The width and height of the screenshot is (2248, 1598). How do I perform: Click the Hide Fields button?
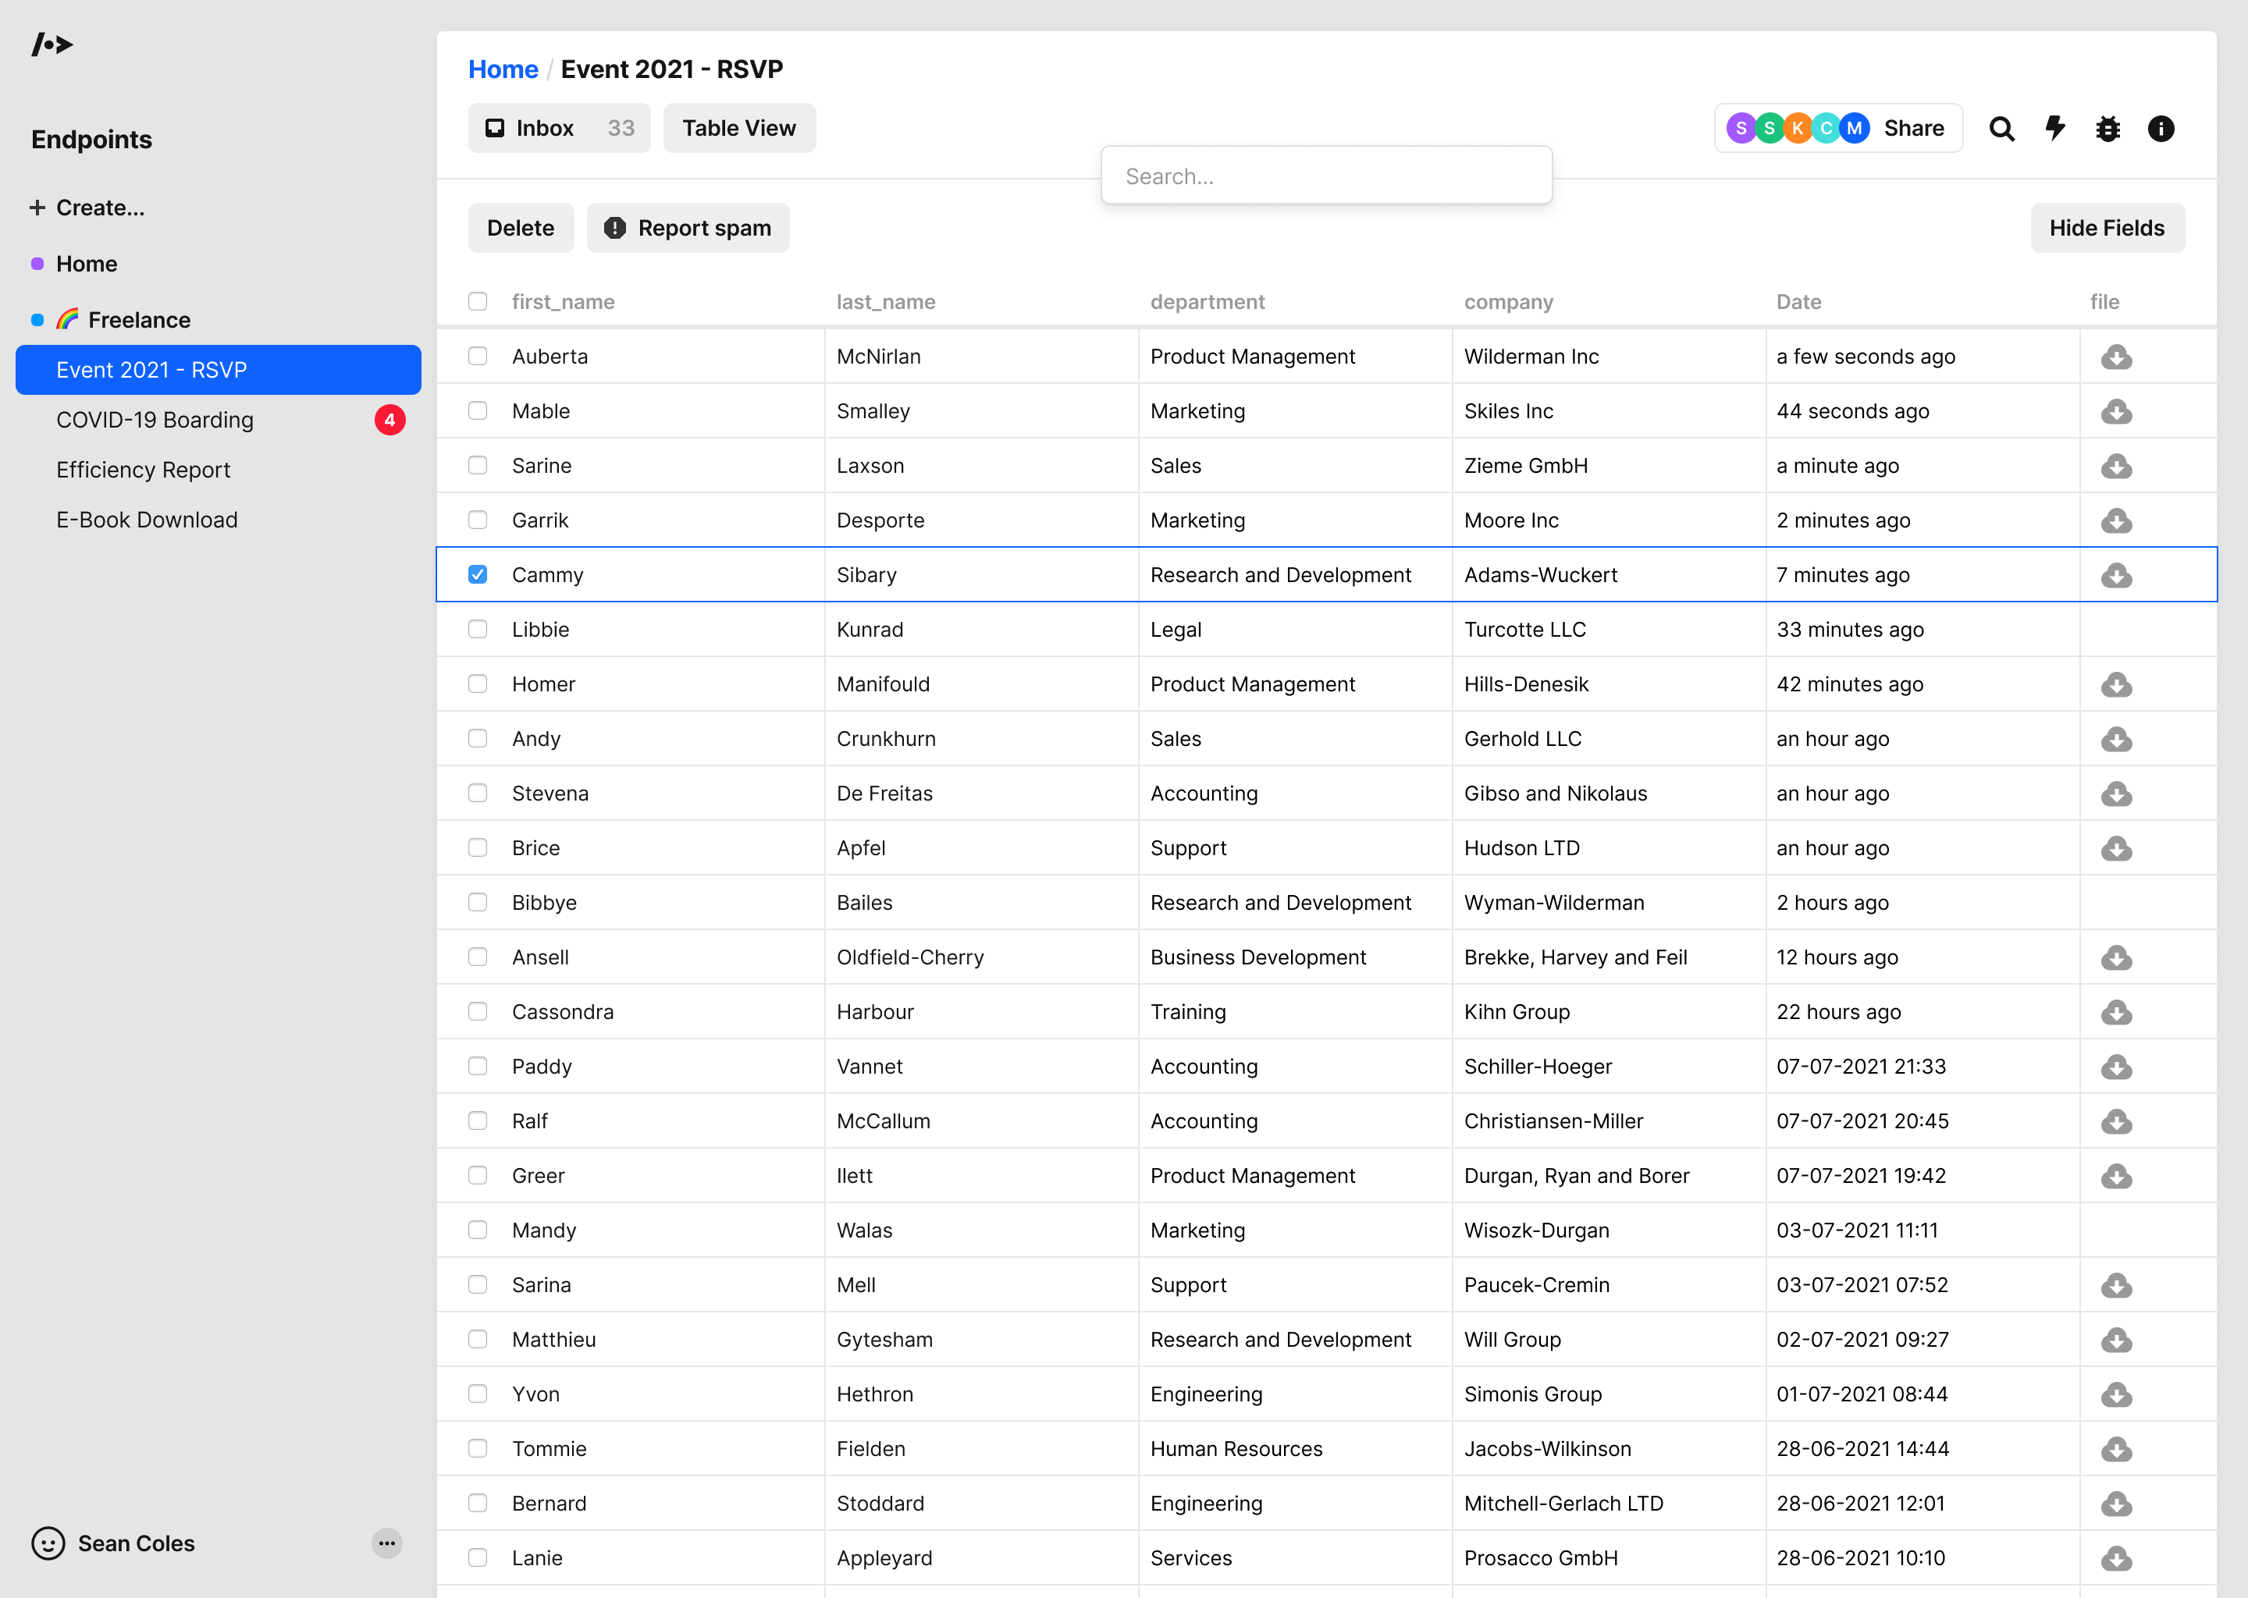(2107, 227)
